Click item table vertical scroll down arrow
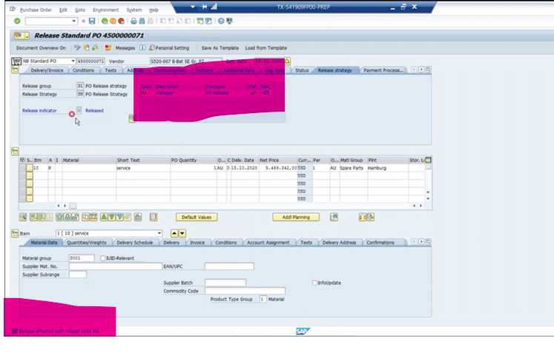554x361 pixels. [428, 198]
